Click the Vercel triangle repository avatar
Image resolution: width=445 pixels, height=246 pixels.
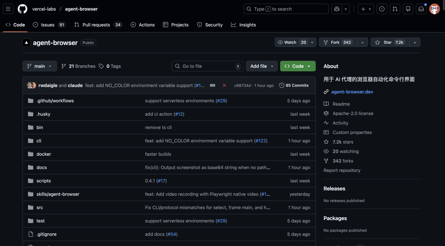(26, 42)
